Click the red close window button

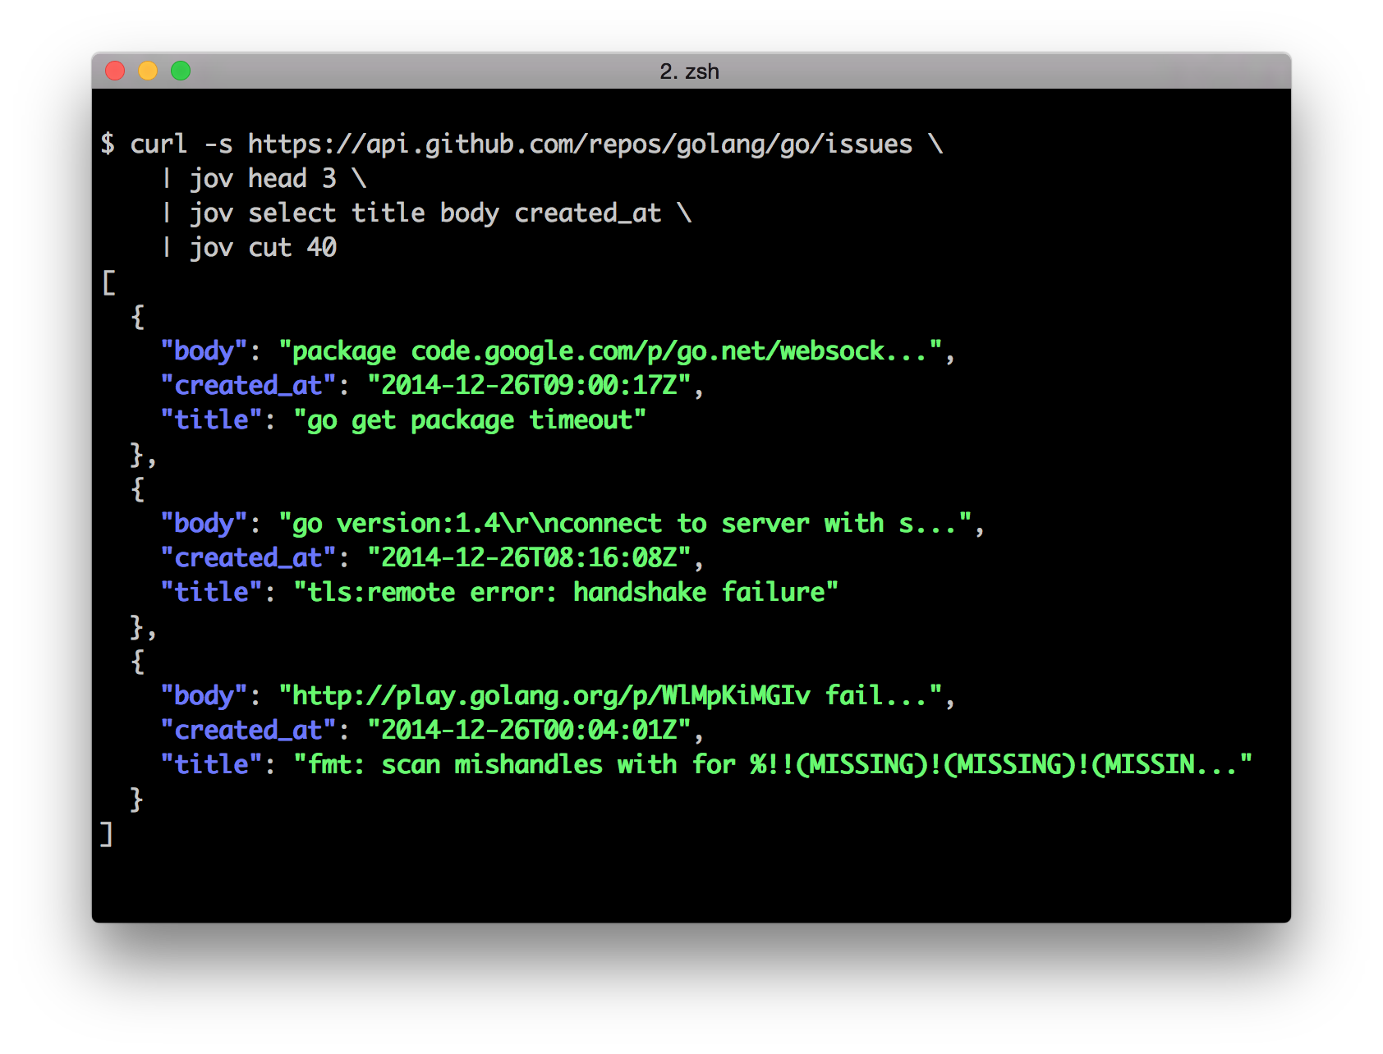(x=115, y=71)
